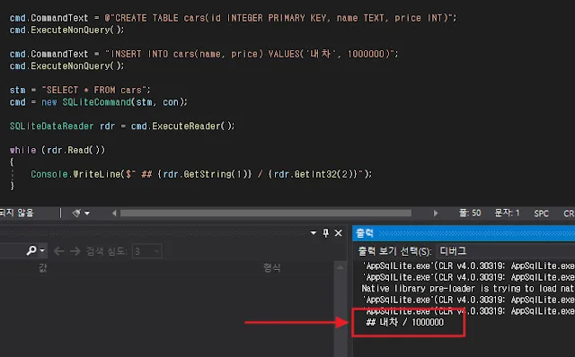Click the 'SELECT * FROM cars' code line
Image resolution: width=575 pixels, height=357 pixels.
tap(80, 90)
